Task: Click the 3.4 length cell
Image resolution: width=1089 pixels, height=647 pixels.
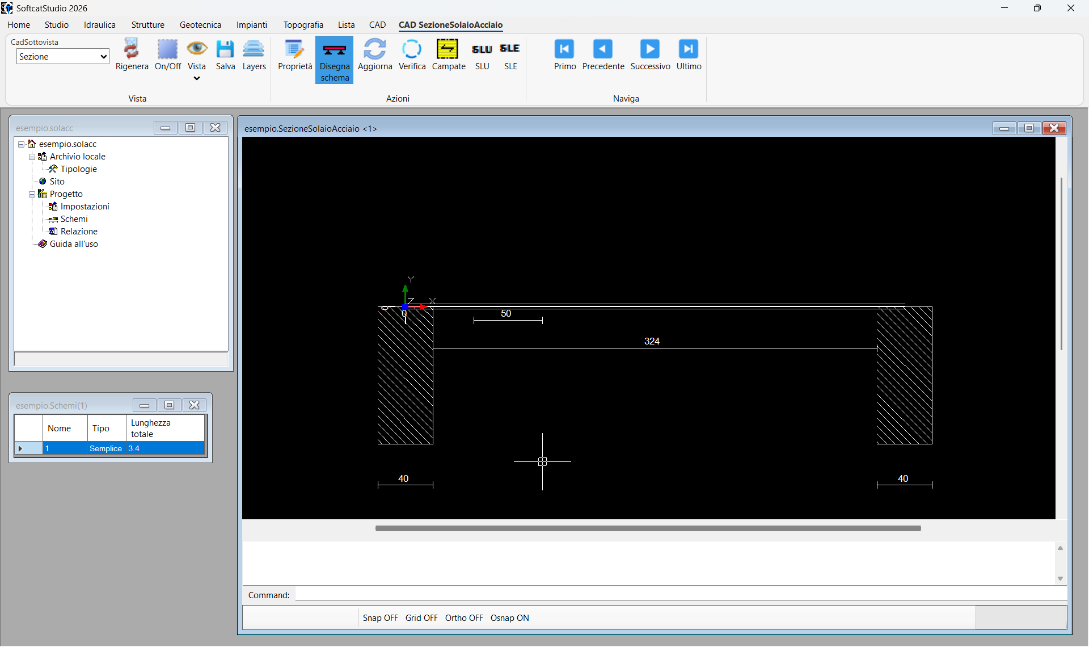Action: tap(165, 448)
